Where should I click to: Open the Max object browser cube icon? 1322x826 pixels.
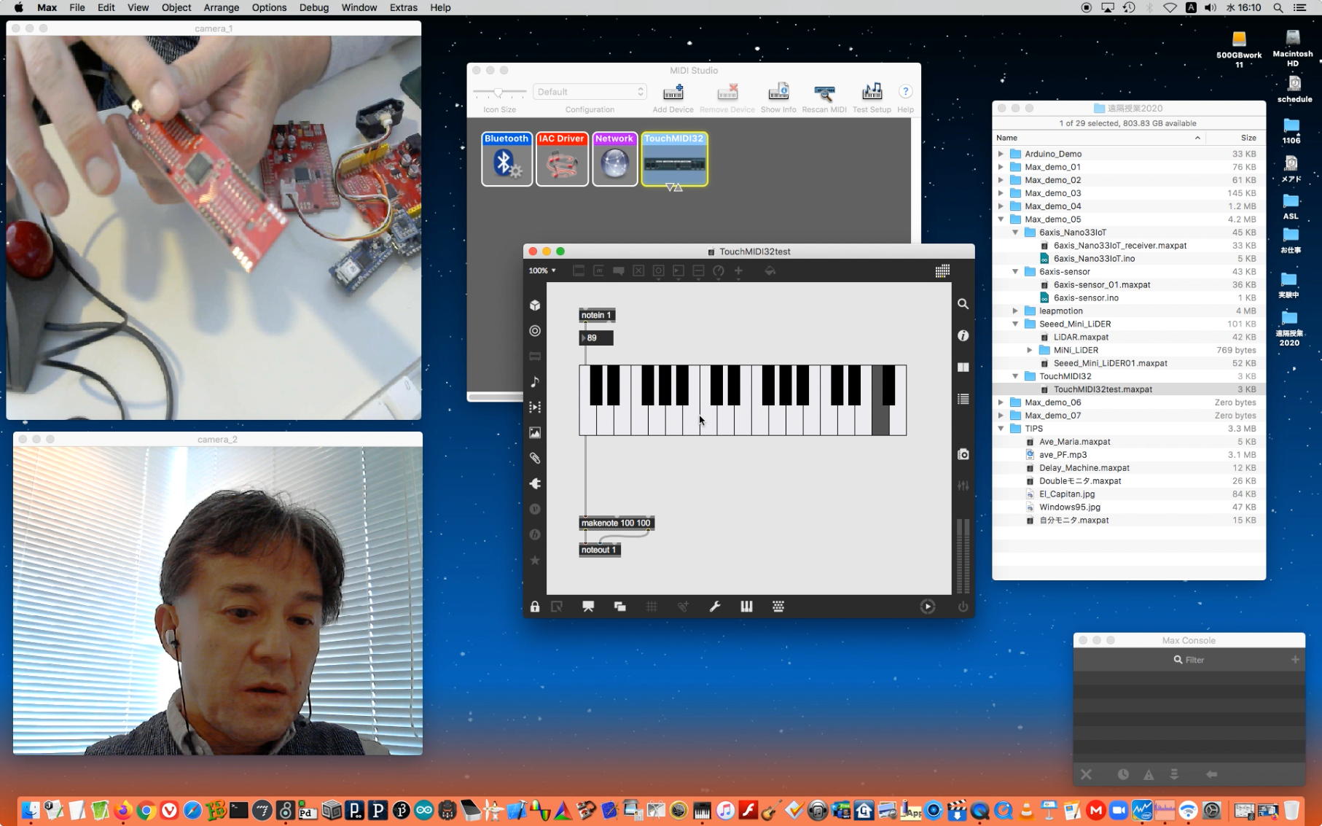[x=535, y=305]
